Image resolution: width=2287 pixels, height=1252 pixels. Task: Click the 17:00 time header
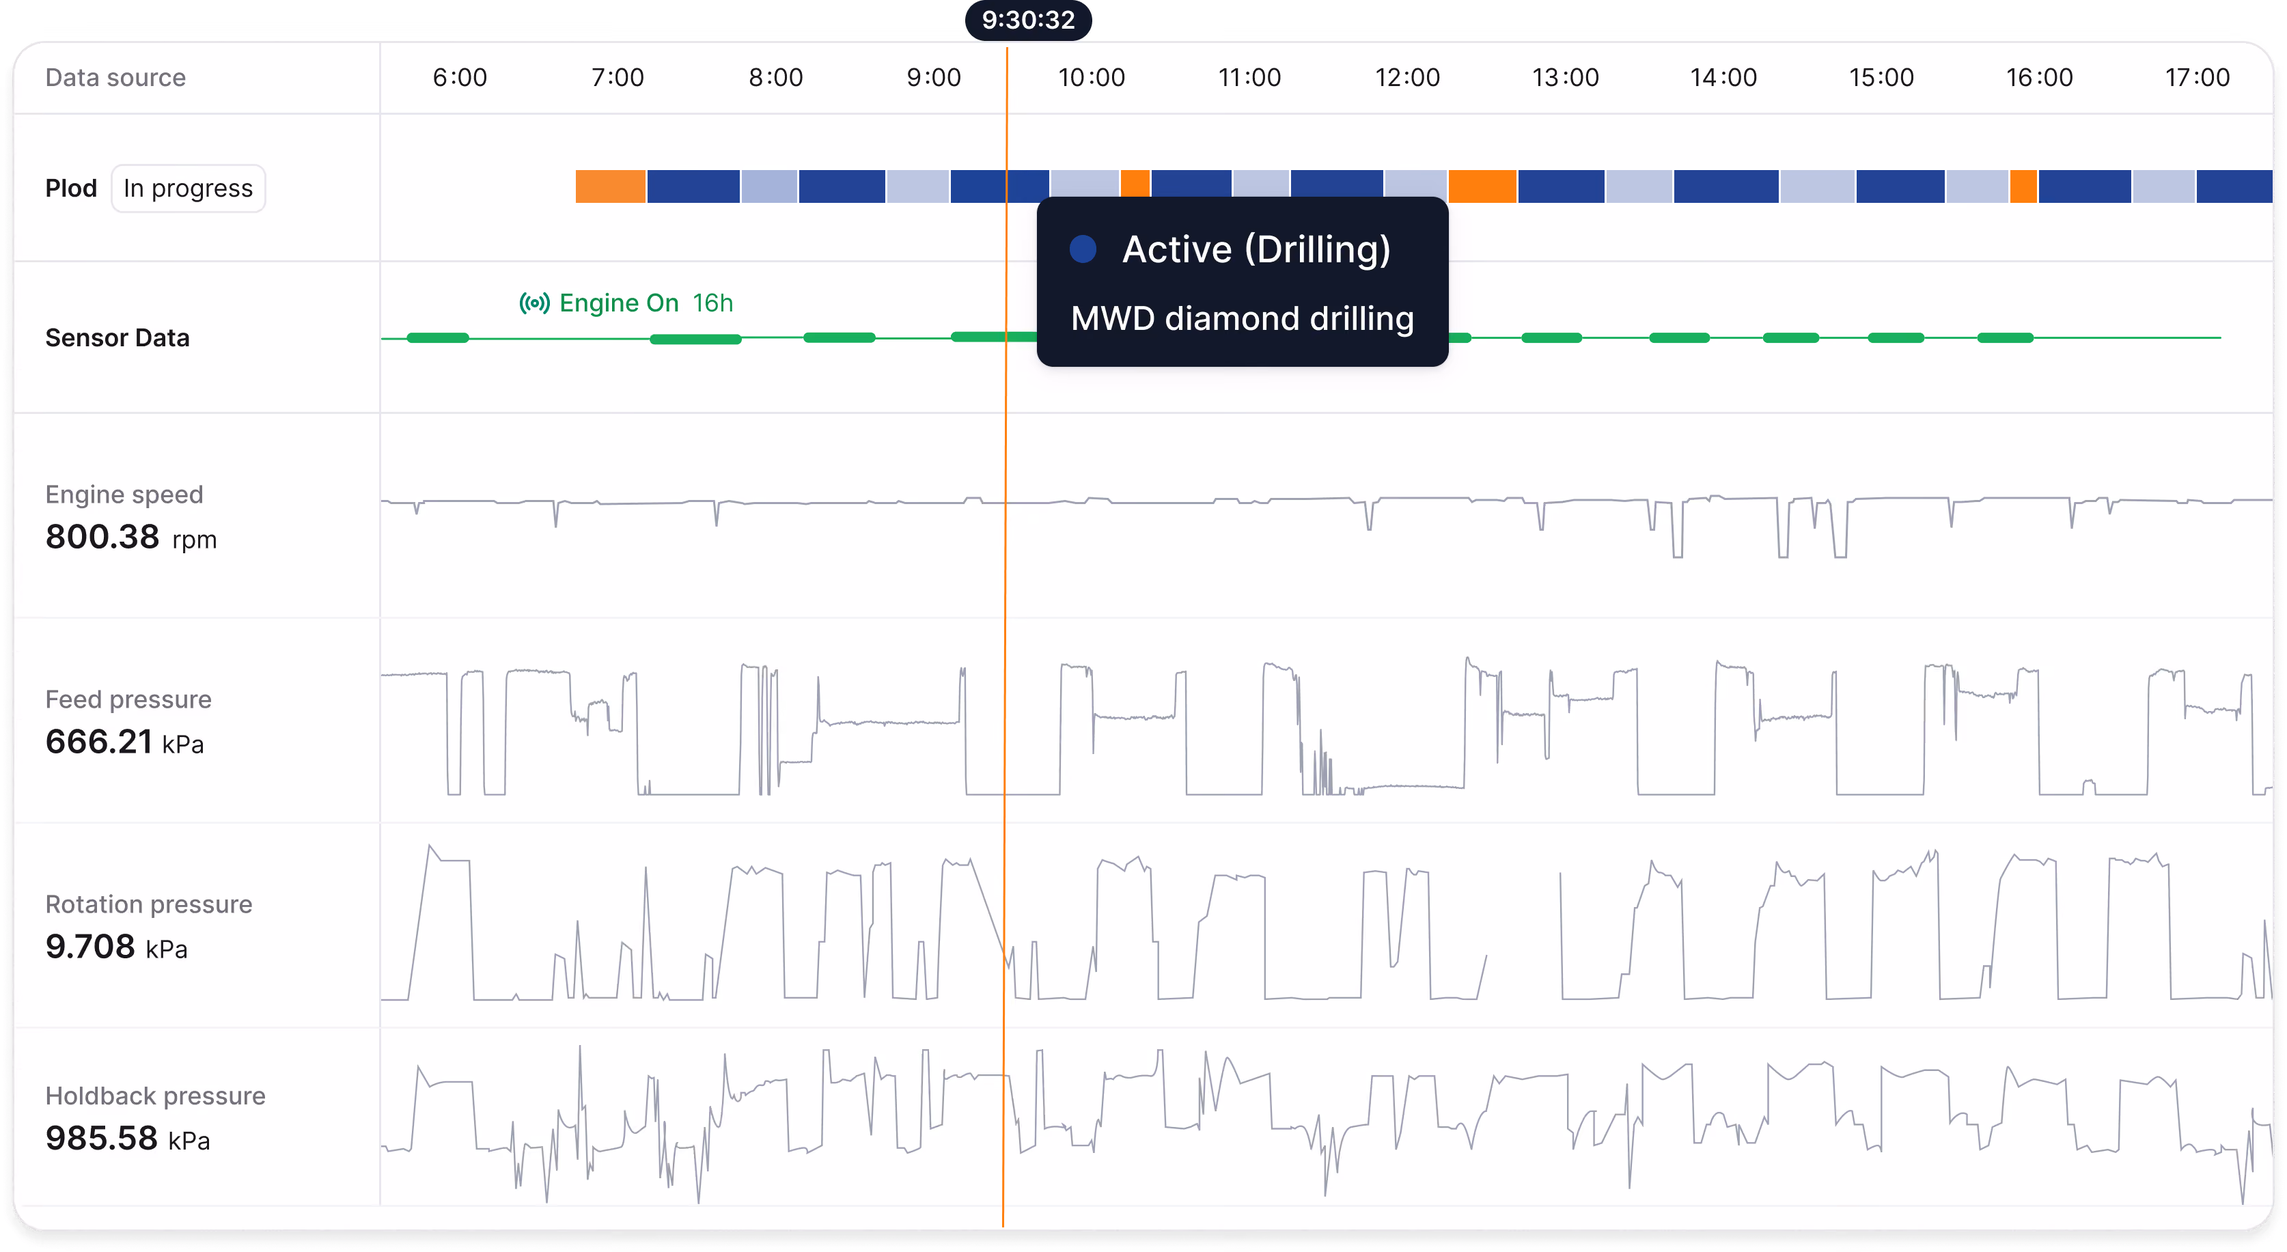pyautogui.click(x=2198, y=78)
